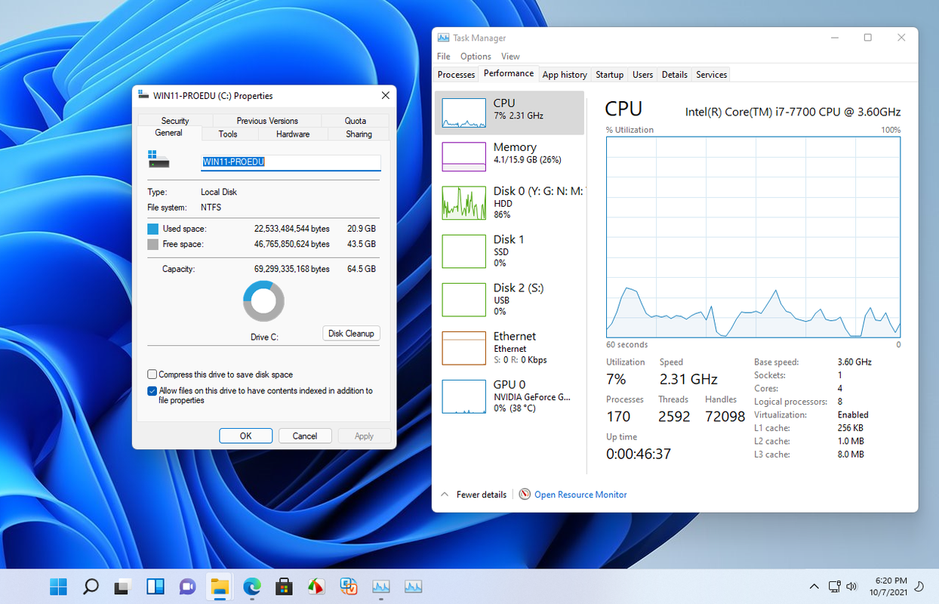Click the volume speaker icon in tray

tap(852, 586)
